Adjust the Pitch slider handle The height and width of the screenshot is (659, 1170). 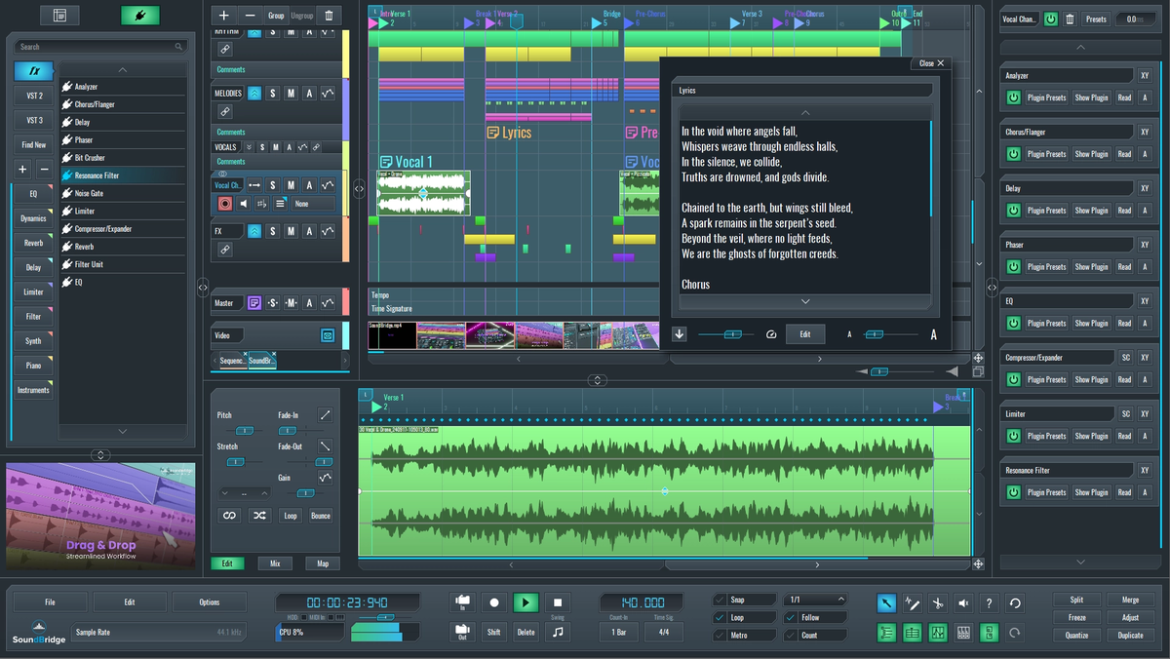click(245, 430)
